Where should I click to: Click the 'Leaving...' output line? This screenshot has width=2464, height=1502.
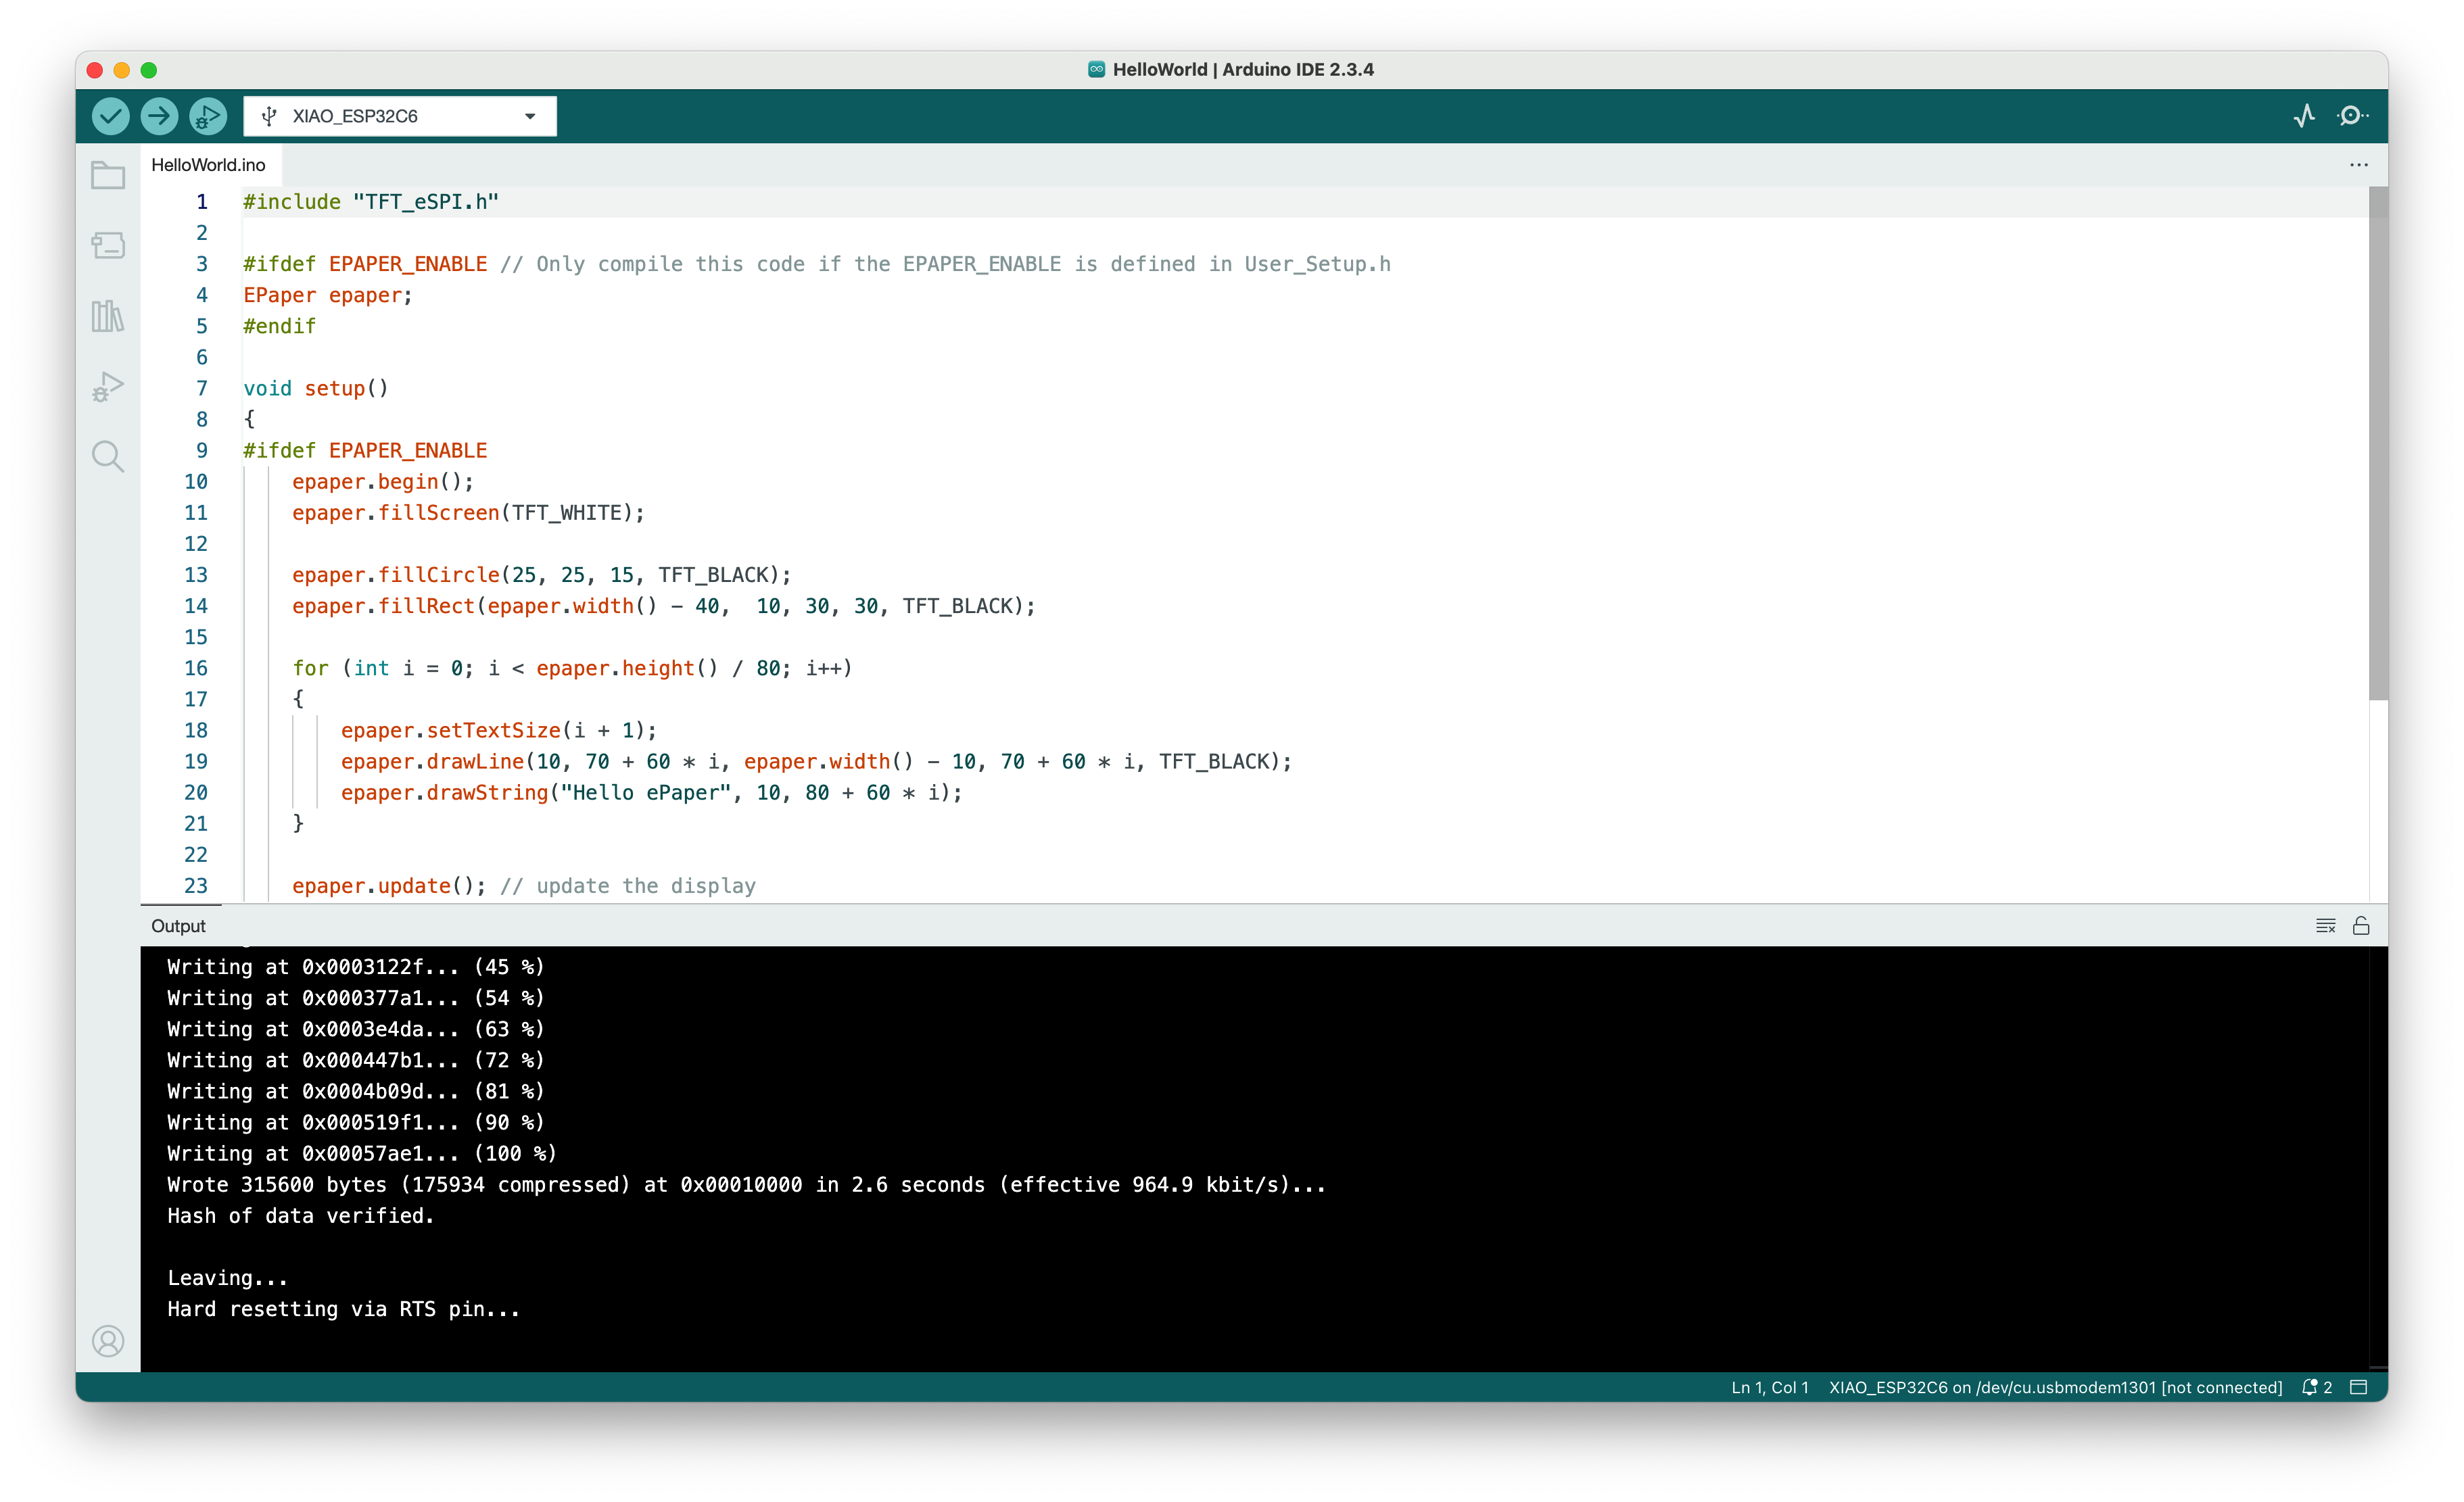click(228, 1278)
